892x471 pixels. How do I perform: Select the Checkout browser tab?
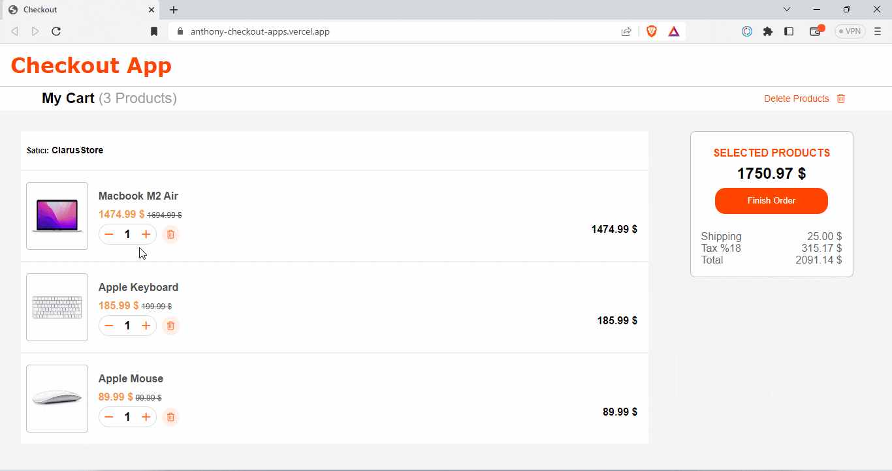coord(80,10)
